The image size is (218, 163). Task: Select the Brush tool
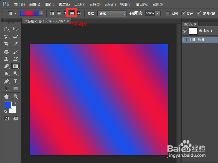pyautogui.click(x=16, y=52)
